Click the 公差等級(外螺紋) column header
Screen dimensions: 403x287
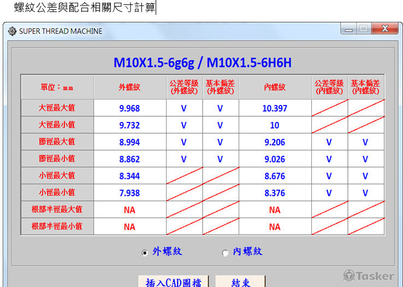click(184, 87)
